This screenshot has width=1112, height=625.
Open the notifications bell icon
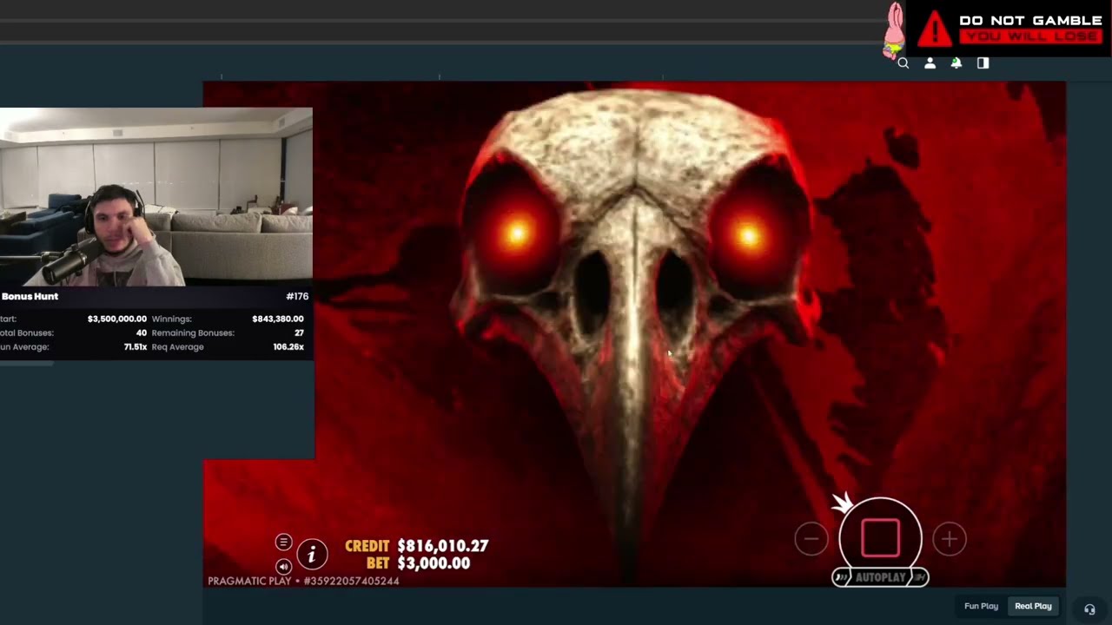point(956,62)
